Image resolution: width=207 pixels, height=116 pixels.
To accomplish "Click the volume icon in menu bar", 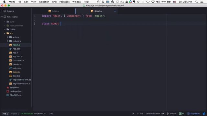I will (x=158, y=2).
